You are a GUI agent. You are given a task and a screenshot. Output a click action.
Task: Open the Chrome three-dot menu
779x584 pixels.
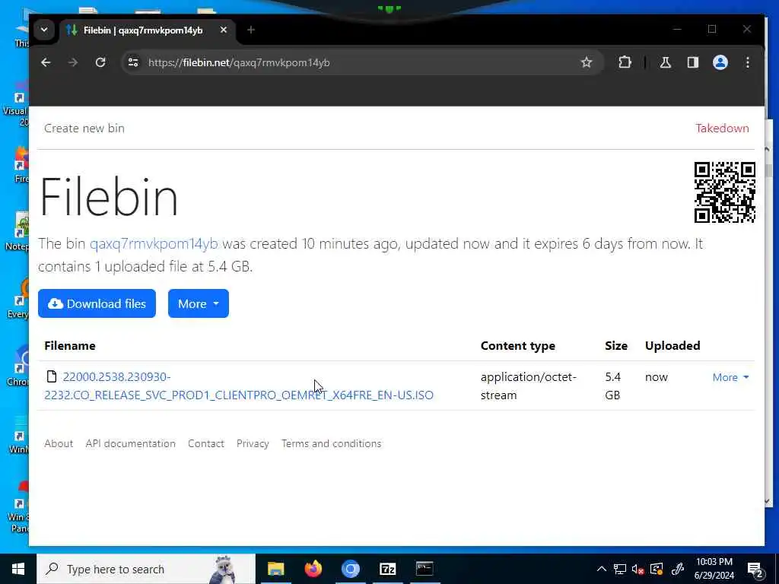click(747, 62)
